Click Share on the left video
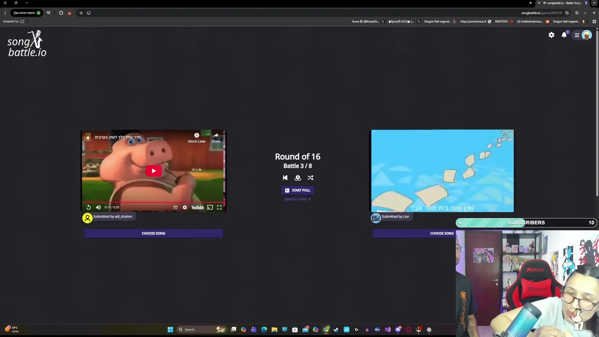599x337 pixels. tap(216, 138)
